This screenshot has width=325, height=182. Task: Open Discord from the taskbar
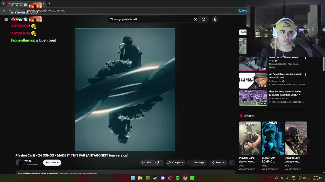point(162,178)
